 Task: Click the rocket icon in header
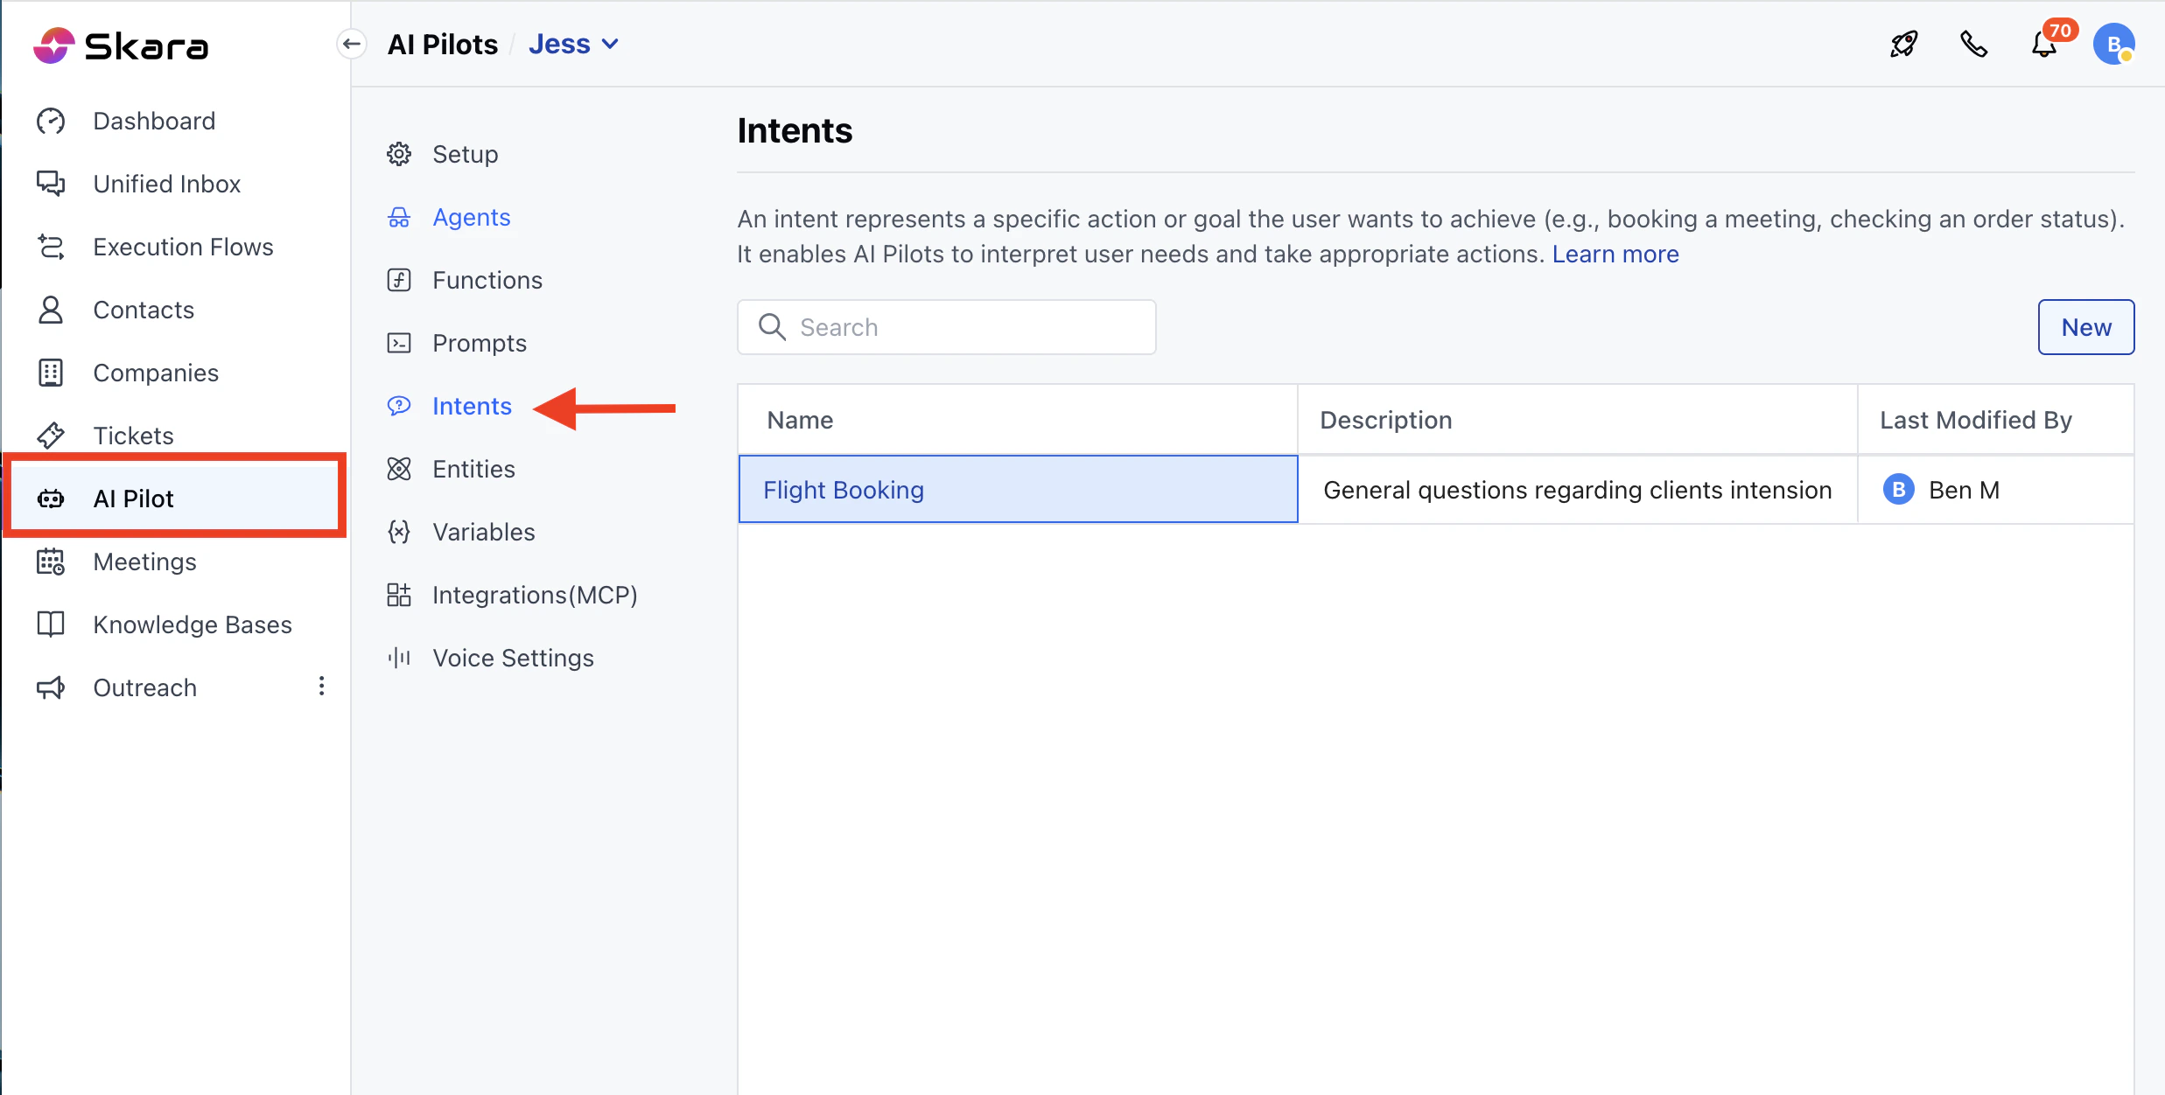(1903, 45)
